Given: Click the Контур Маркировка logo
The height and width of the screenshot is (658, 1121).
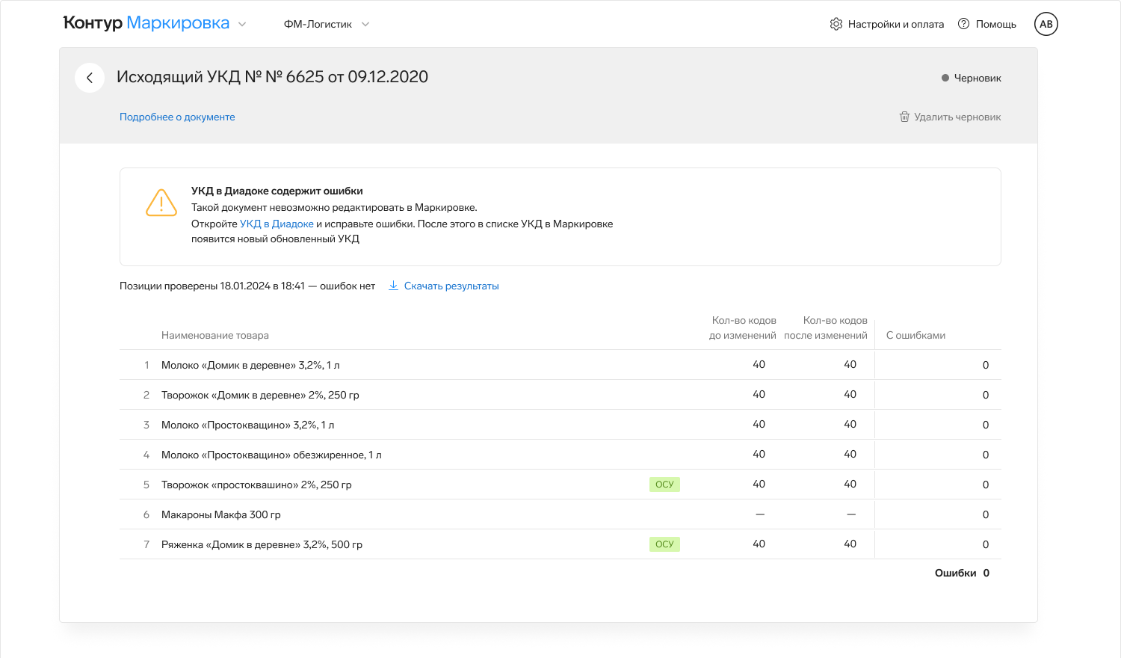Looking at the screenshot, I should click(146, 23).
